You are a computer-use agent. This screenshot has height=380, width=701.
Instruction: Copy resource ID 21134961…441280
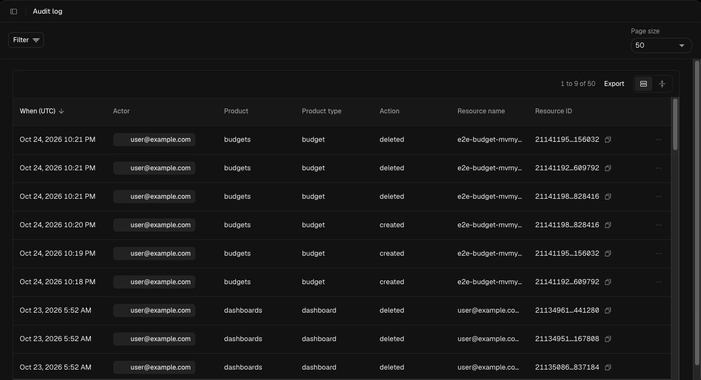(608, 310)
